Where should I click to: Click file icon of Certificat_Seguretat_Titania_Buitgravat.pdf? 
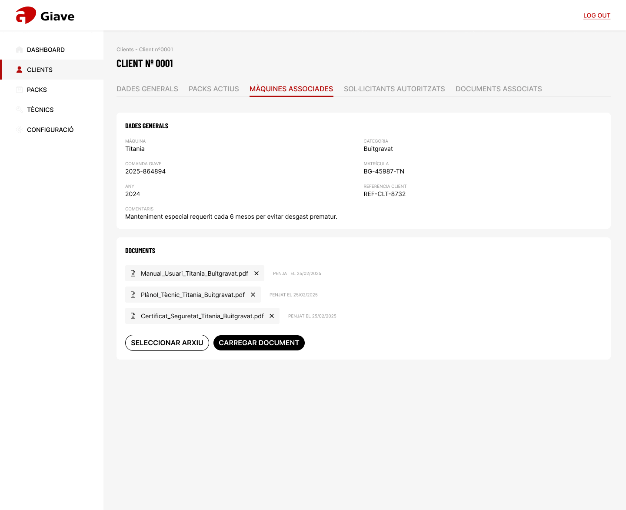pyautogui.click(x=133, y=316)
